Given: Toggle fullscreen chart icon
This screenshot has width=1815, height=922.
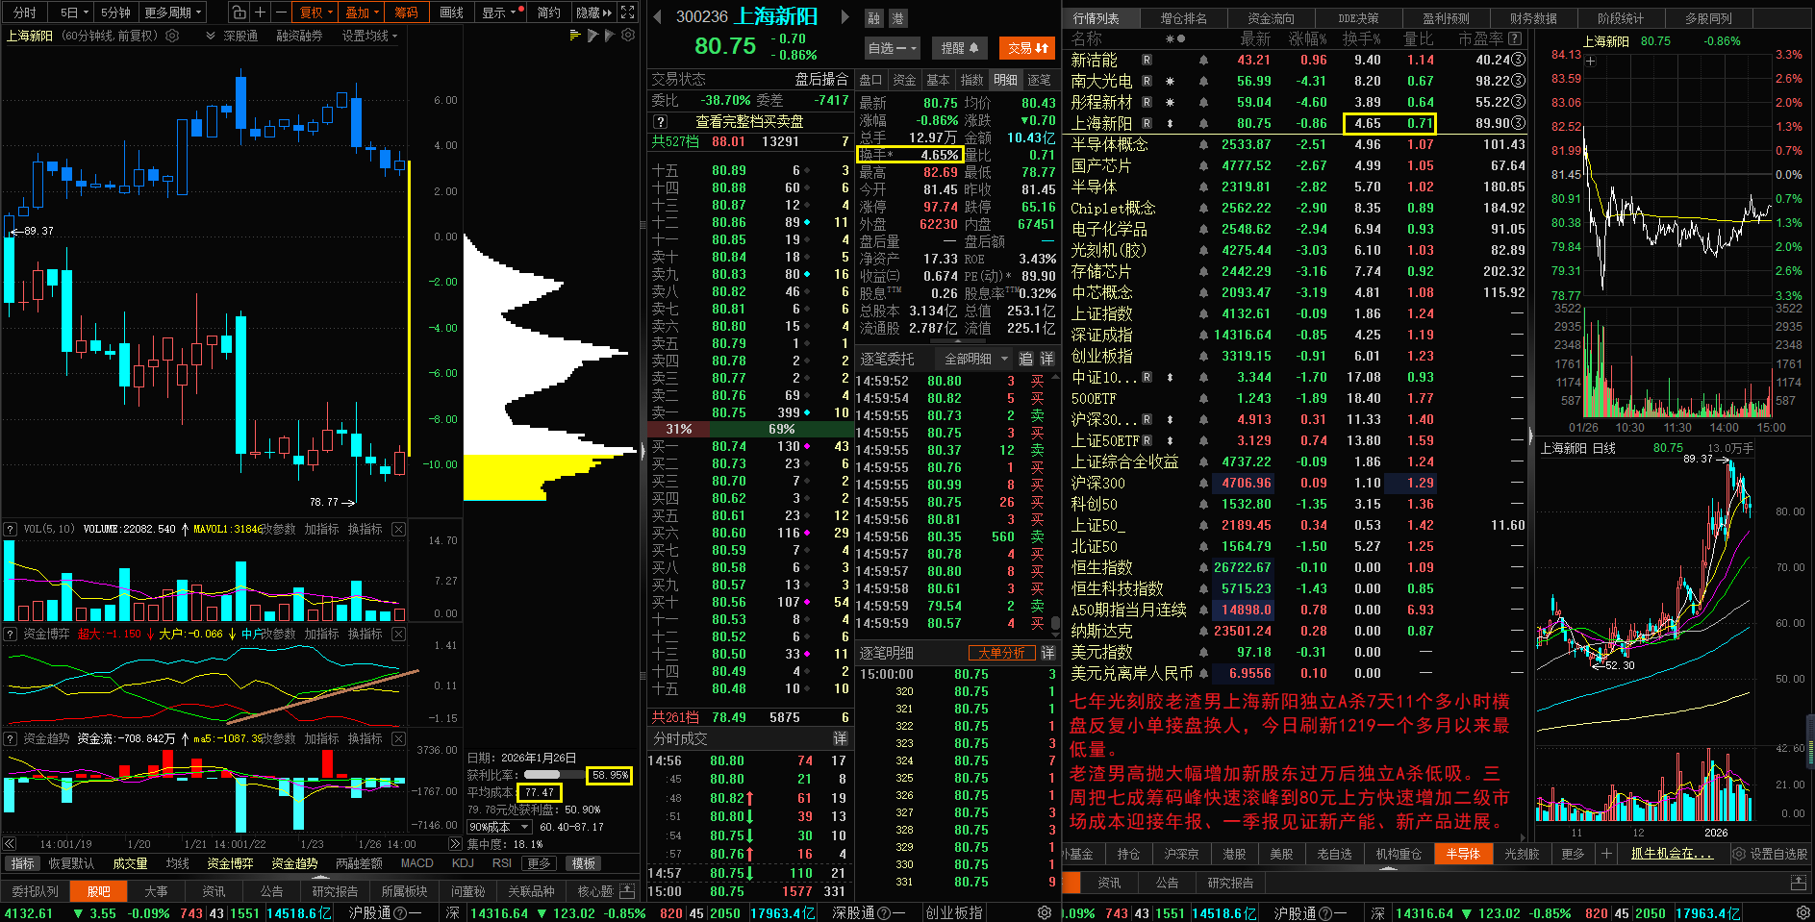Looking at the screenshot, I should [628, 12].
